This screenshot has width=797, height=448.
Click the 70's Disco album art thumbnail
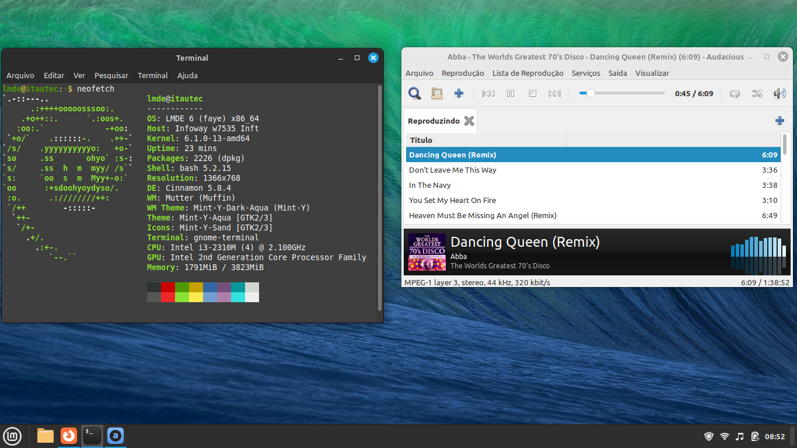427,252
